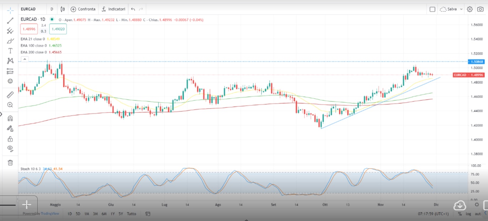The height and width of the screenshot is (221, 488).
Task: Activate the magnet mode icon
Action: (x=10, y=118)
